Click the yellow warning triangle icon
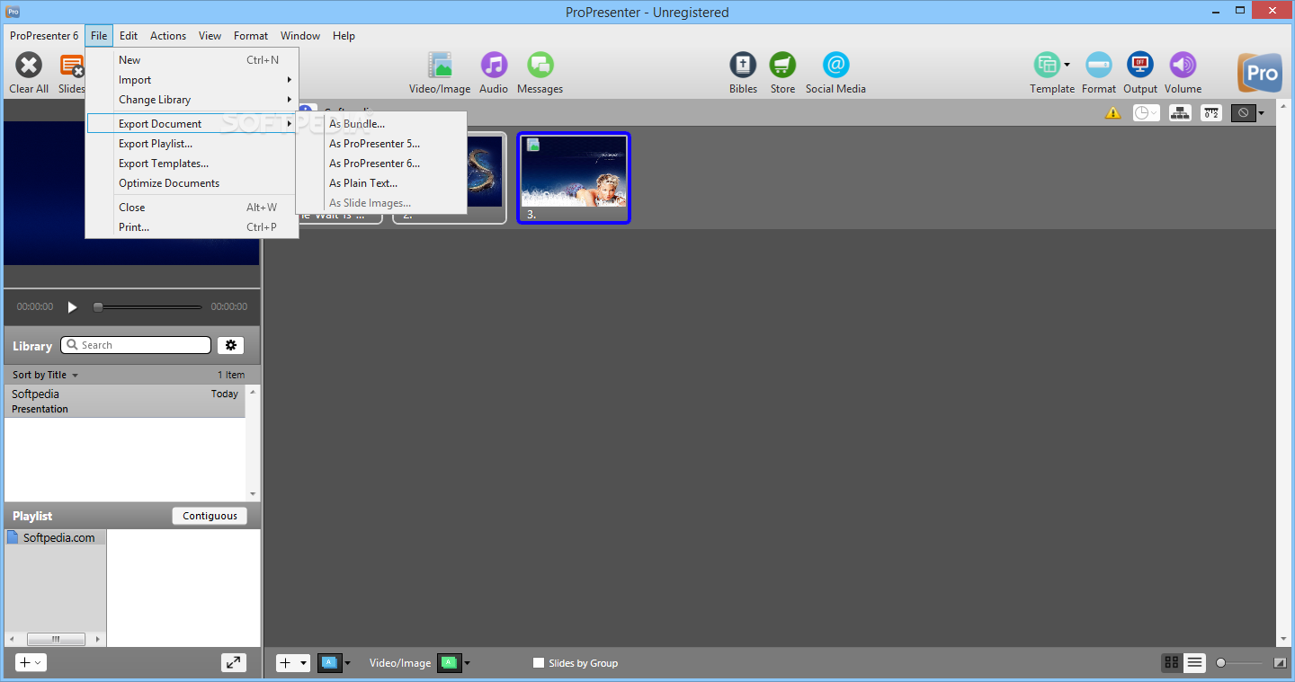 click(x=1112, y=113)
